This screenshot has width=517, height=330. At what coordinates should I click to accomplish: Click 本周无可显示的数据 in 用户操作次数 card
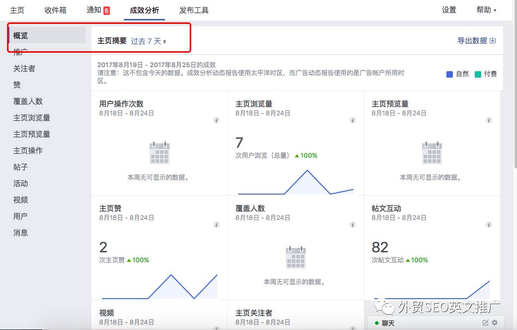(x=158, y=178)
